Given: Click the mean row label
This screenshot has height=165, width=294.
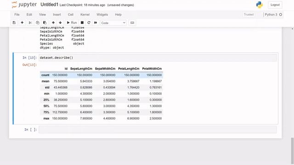Looking at the screenshot, I should [x=45, y=81].
